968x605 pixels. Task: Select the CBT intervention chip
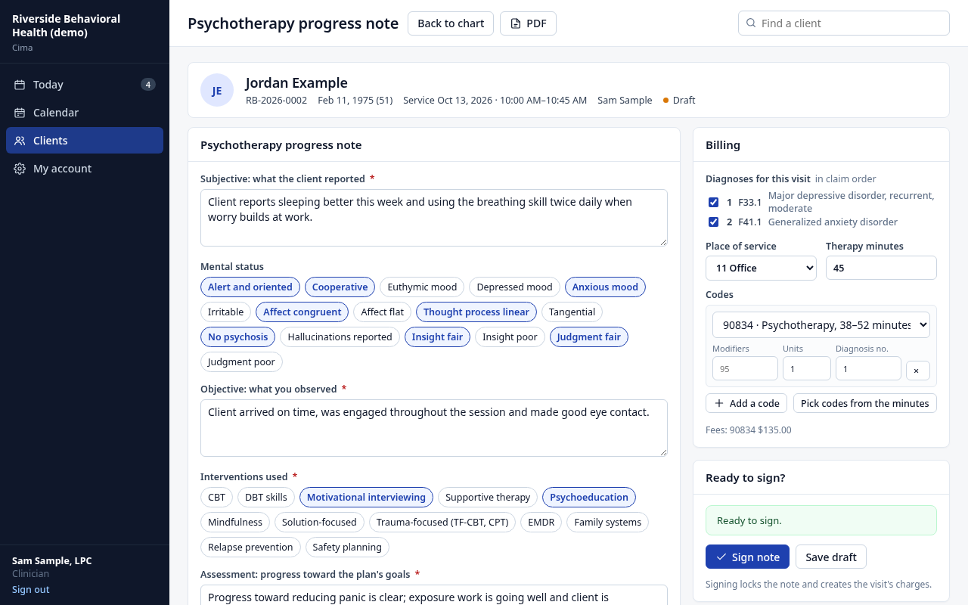click(x=217, y=498)
